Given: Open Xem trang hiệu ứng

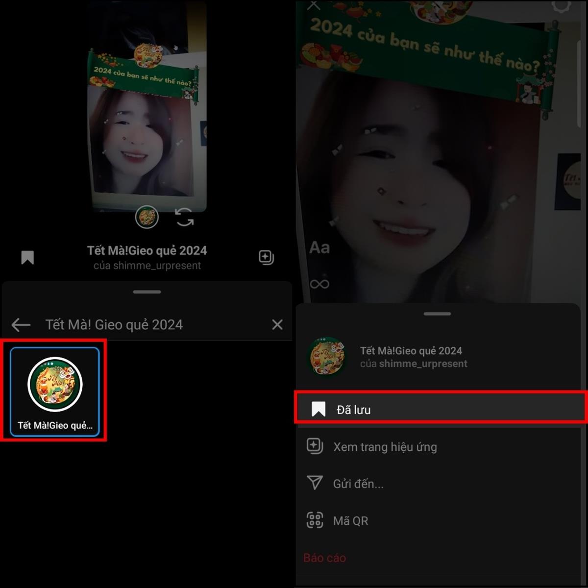Looking at the screenshot, I should coord(385,447).
